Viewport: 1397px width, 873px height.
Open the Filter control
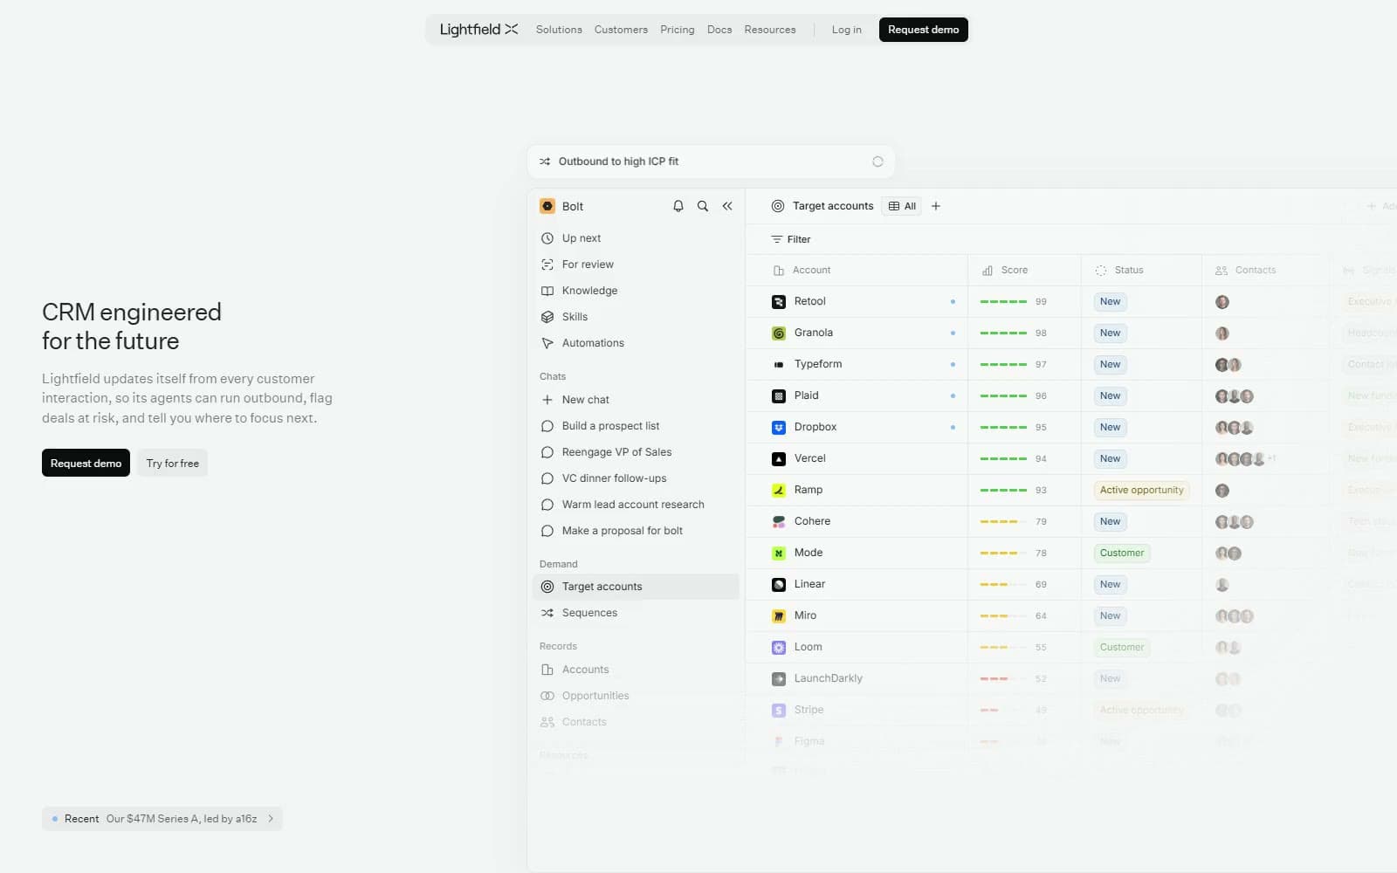[791, 239]
